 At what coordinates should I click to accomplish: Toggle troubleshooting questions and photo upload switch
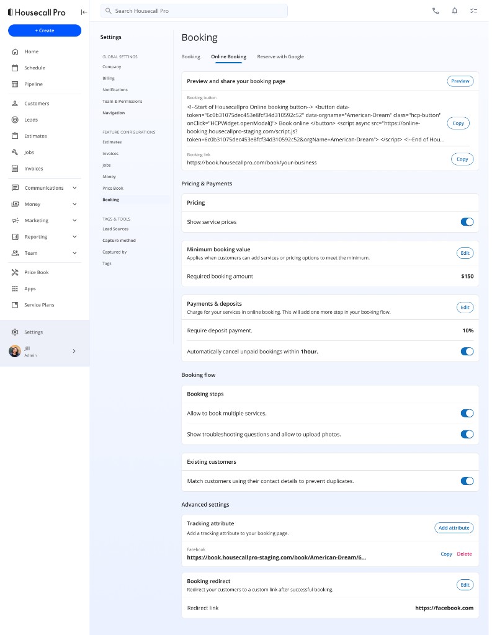point(467,434)
